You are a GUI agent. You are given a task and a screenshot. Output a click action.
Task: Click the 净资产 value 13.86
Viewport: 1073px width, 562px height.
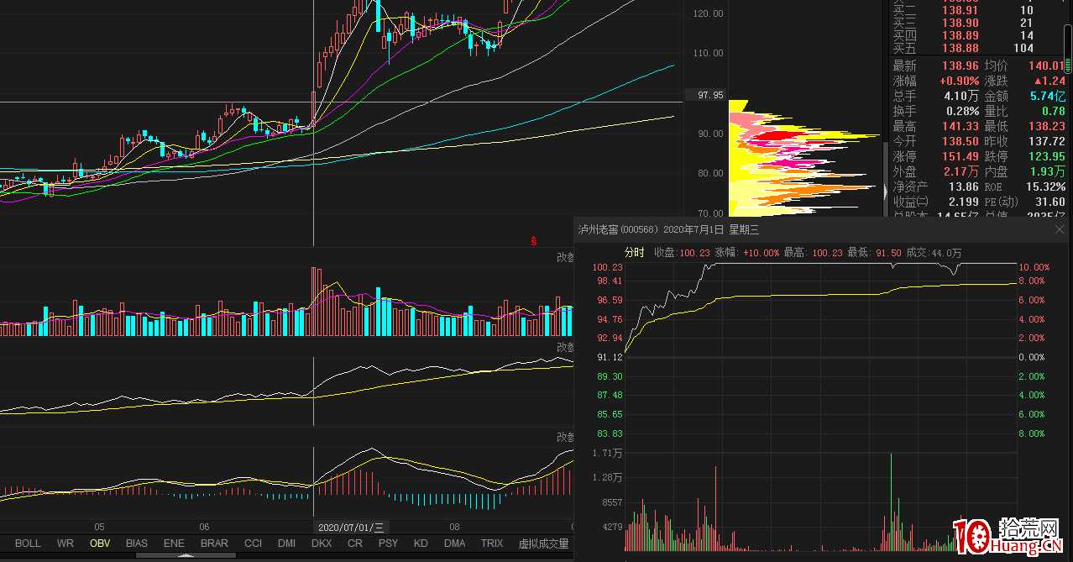coord(963,186)
